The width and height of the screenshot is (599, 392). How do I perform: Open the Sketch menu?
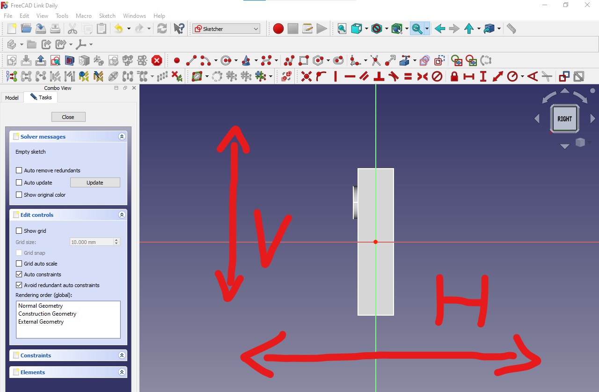107,15
